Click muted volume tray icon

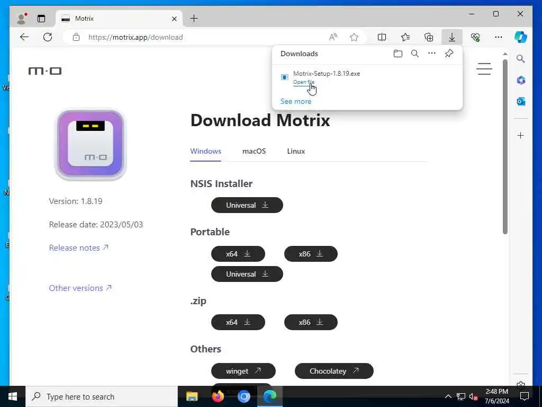474,396
